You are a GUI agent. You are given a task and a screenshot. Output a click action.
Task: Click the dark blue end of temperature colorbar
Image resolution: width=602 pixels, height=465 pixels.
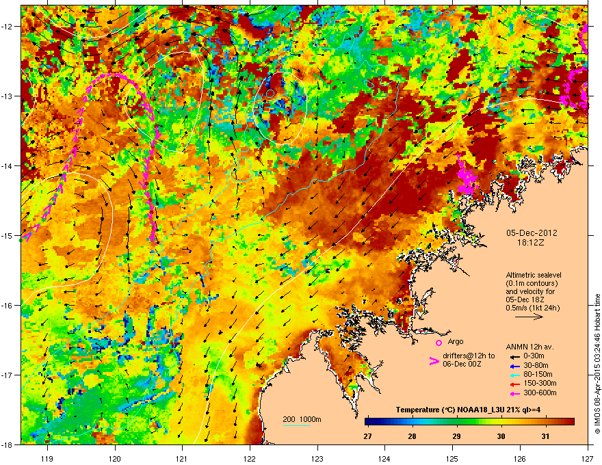[x=369, y=422]
